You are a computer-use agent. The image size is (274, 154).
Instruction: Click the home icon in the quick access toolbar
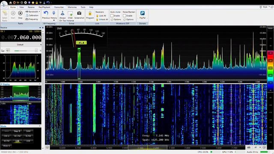(x=10, y=3)
